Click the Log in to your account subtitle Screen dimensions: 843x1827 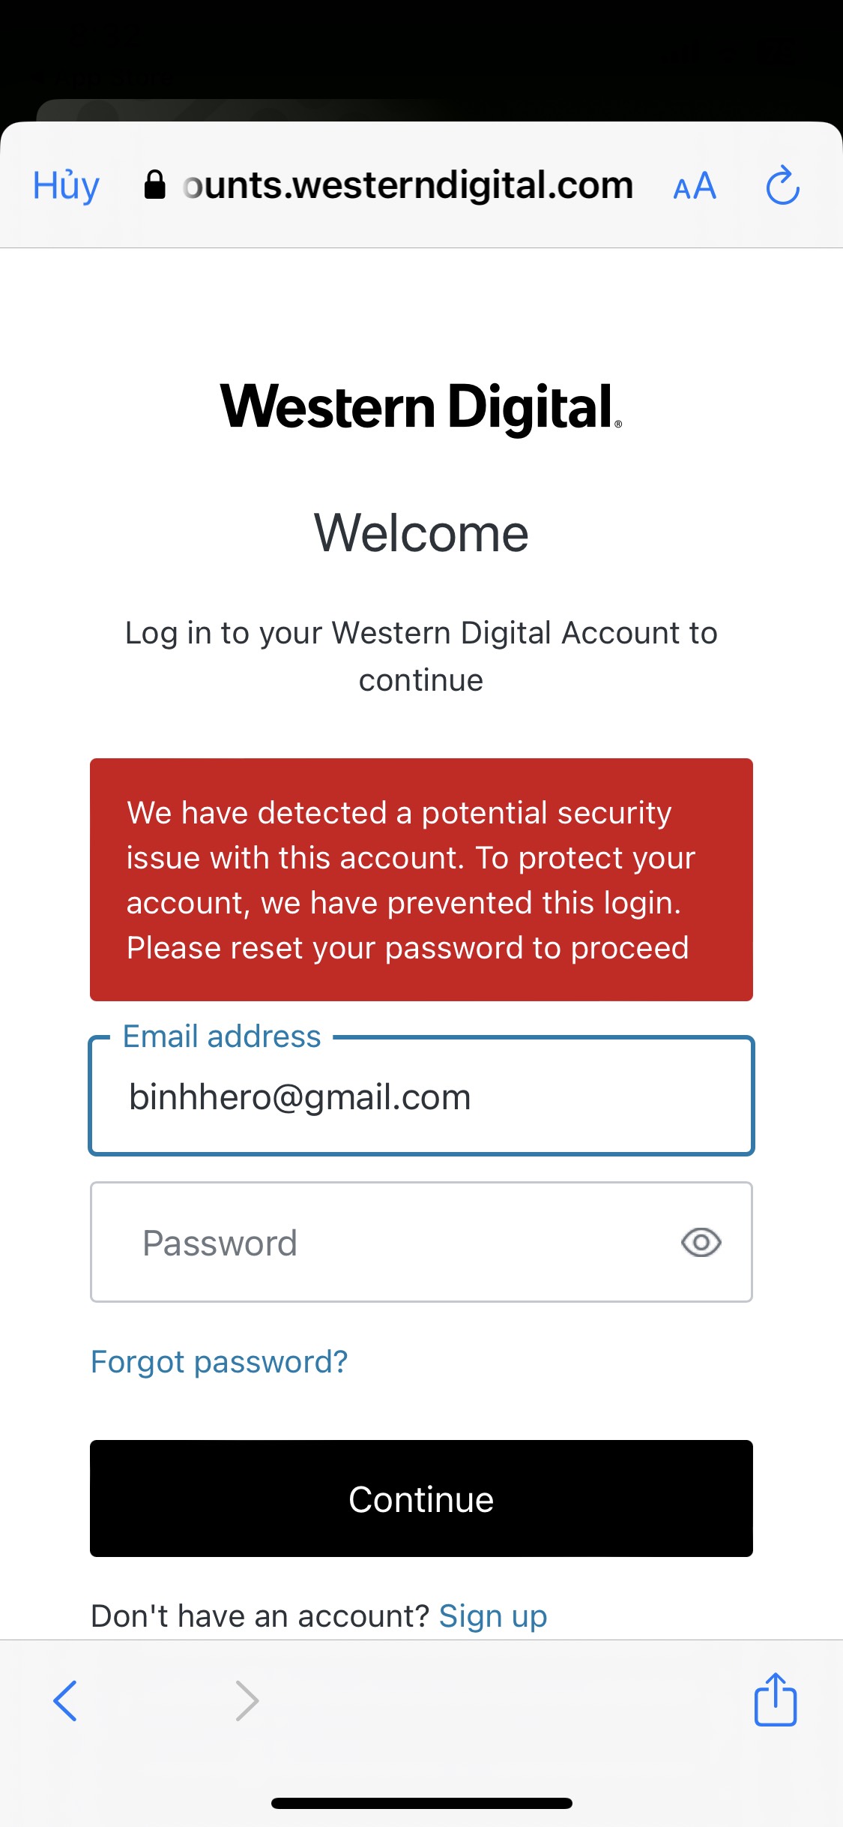[x=421, y=656]
